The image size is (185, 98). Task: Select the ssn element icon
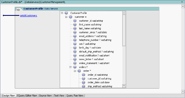pos(75,44)
